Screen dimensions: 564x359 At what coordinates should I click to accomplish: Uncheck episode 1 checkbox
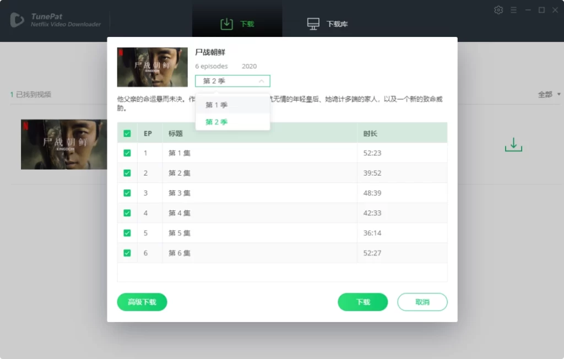click(x=127, y=153)
